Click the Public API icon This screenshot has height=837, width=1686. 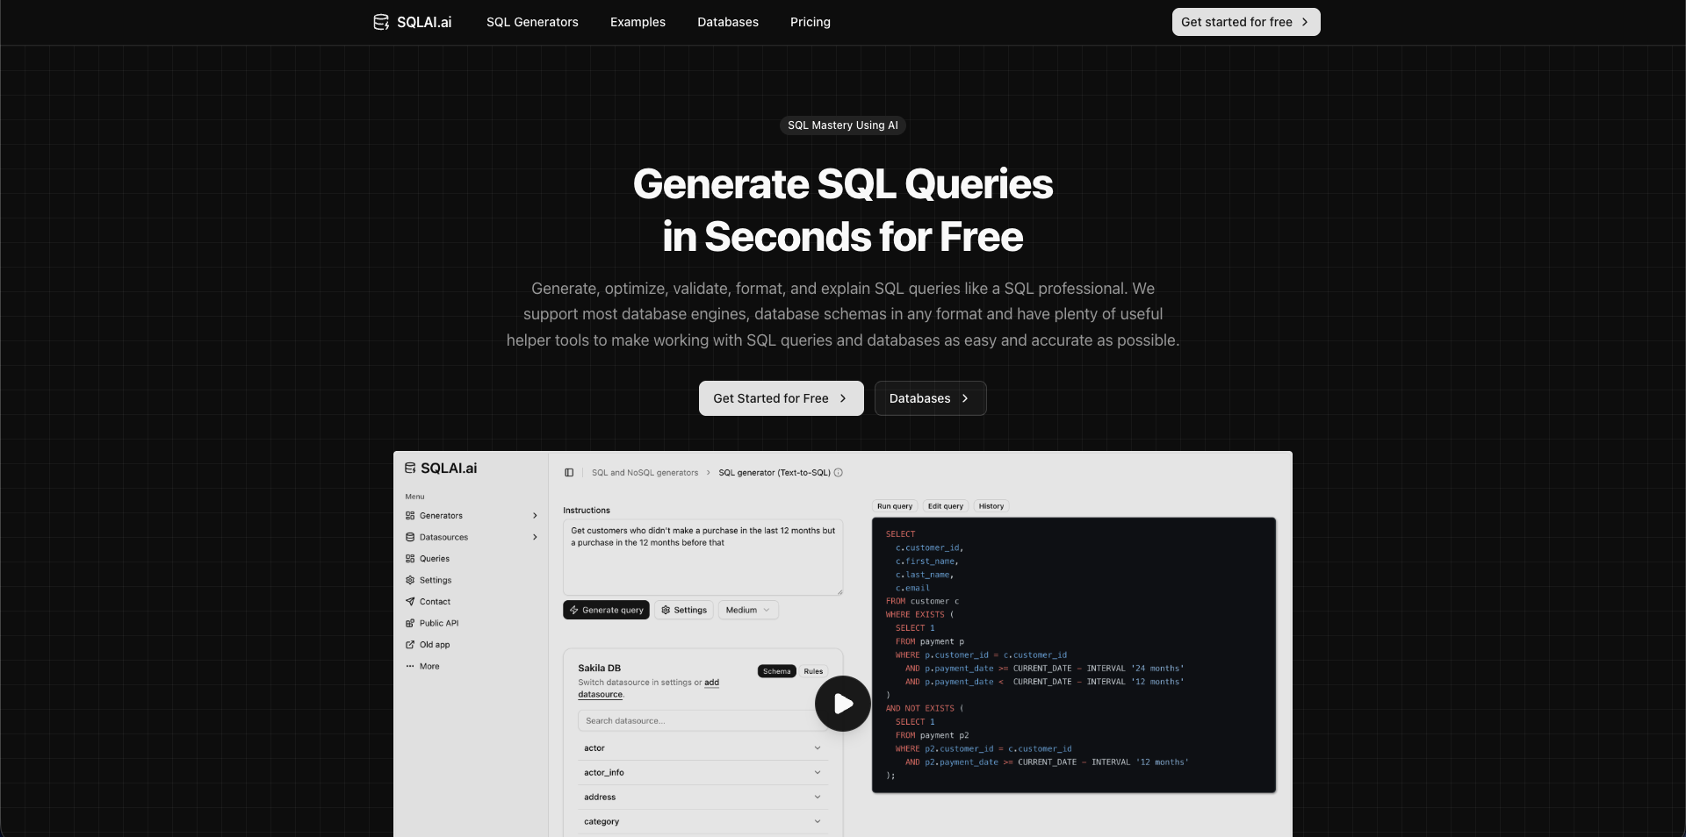410,623
